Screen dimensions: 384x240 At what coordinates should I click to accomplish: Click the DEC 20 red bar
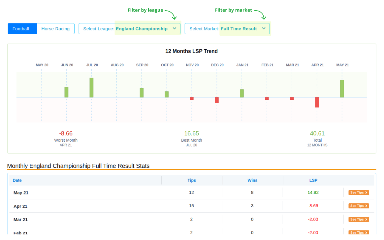click(217, 100)
